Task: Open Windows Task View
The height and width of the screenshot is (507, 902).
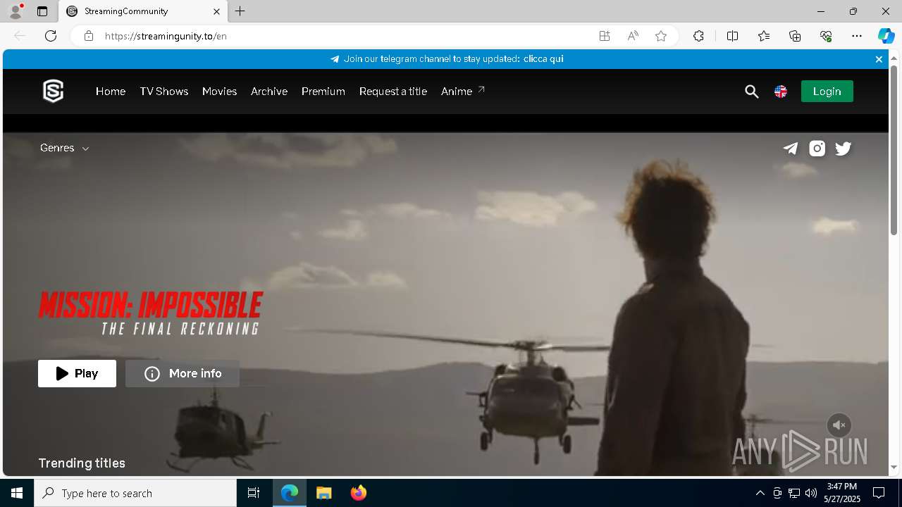Action: coord(254,493)
